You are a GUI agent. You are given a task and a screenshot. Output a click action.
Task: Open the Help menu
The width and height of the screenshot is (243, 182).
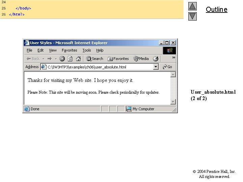(100, 50)
